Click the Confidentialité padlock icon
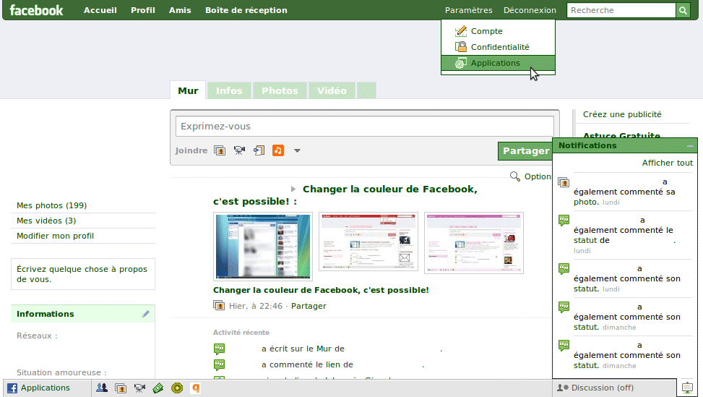This screenshot has width=703, height=397. [460, 47]
